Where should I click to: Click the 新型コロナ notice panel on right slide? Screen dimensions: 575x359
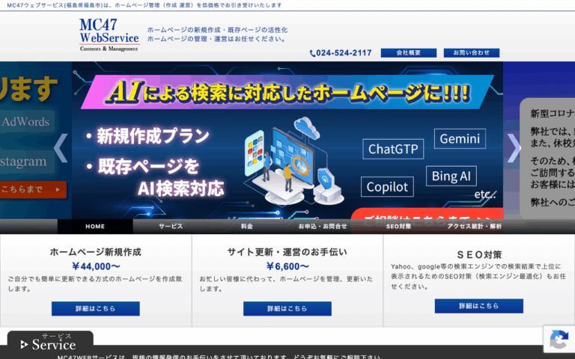pyautogui.click(x=547, y=159)
